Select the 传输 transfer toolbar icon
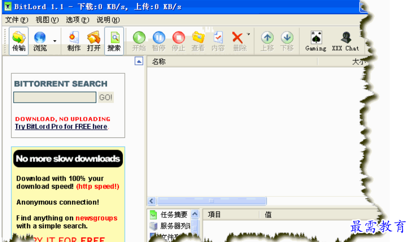 pyautogui.click(x=19, y=41)
